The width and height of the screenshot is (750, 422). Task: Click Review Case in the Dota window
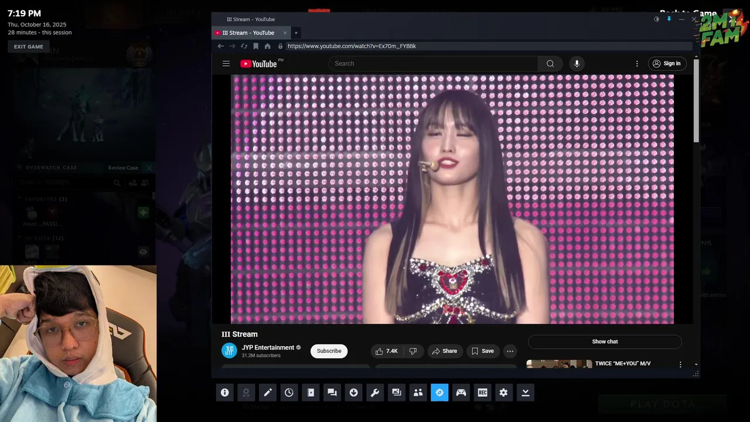[x=123, y=168]
